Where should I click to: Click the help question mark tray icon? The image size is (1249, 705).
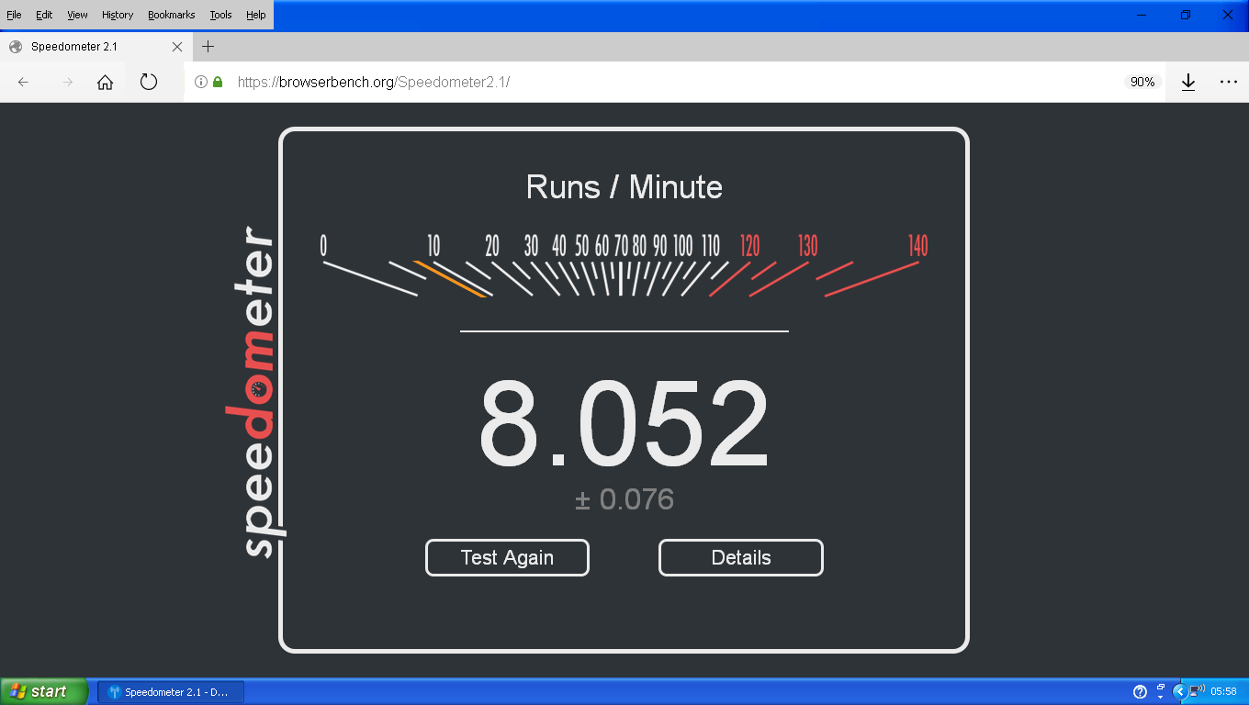[x=1141, y=691]
